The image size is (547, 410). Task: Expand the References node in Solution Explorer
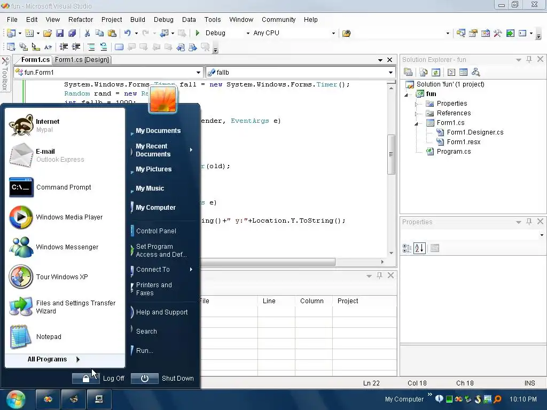pos(416,114)
